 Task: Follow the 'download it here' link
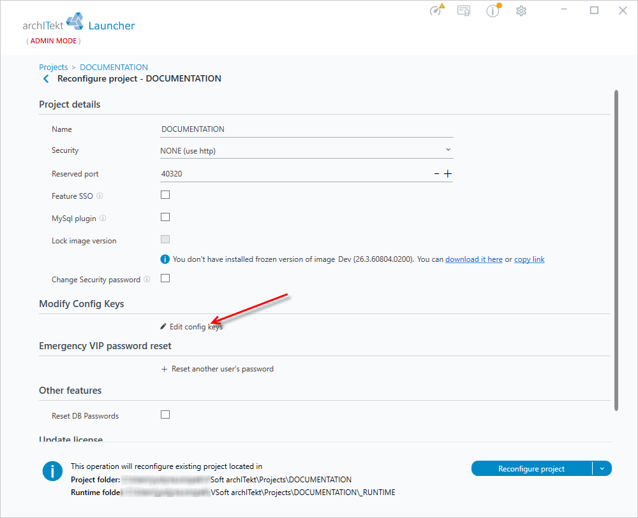click(x=474, y=259)
